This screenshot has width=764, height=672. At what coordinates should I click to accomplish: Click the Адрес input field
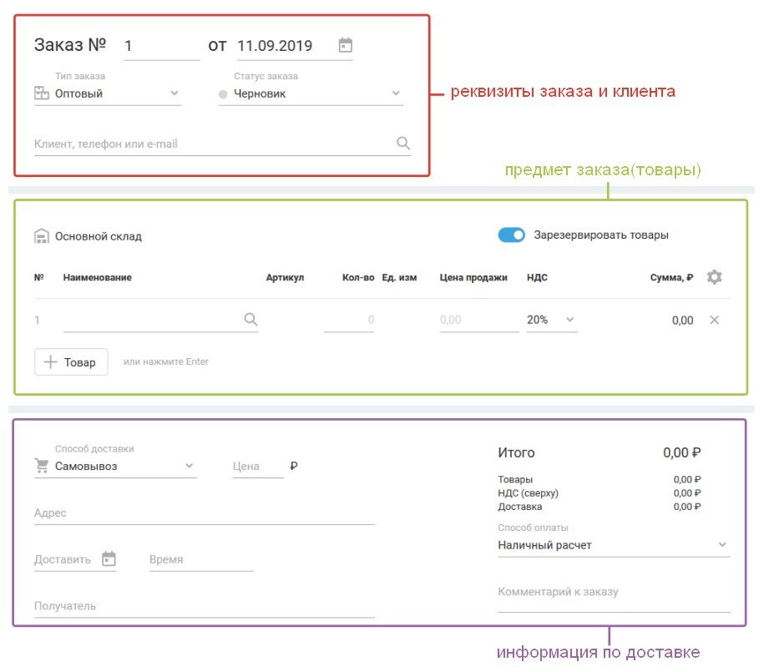tap(205, 513)
